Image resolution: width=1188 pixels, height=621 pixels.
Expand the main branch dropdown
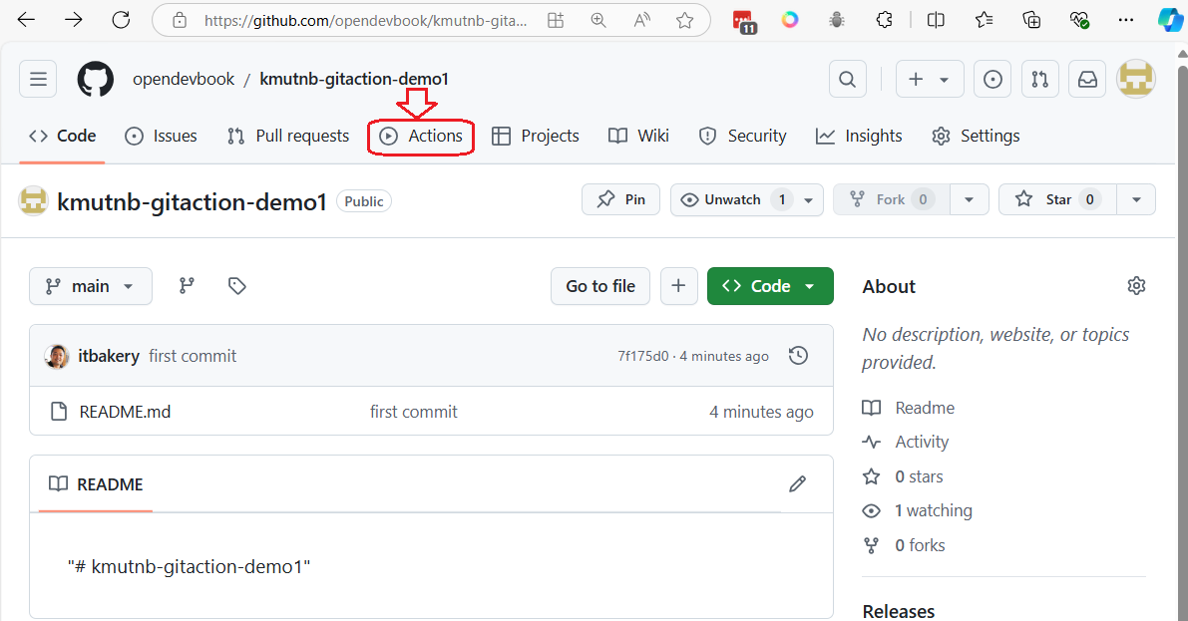[91, 286]
